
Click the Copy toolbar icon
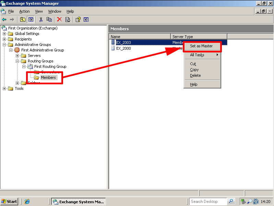click(49, 20)
